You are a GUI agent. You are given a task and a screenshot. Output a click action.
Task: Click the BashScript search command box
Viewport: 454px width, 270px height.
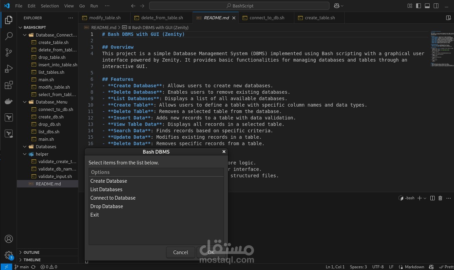coord(239,6)
